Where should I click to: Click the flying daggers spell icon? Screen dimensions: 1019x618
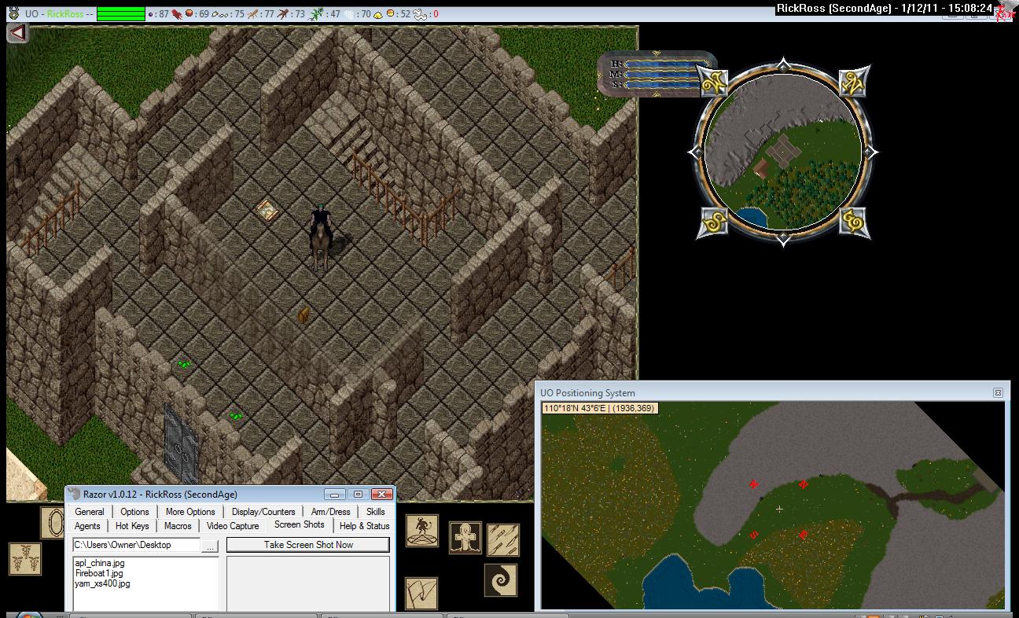click(502, 539)
